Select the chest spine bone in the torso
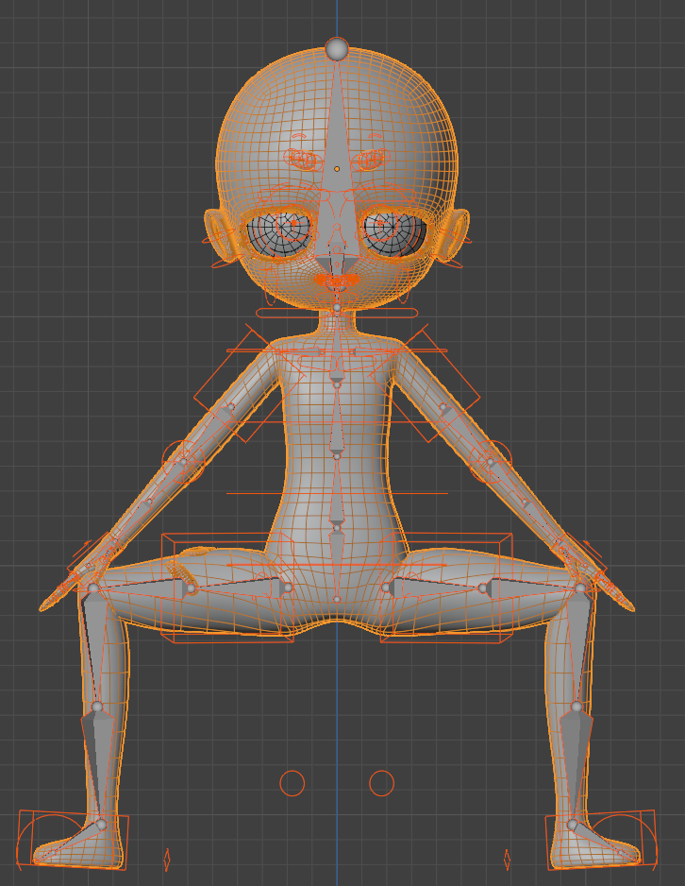Screen dimensions: 685x886 (337, 421)
